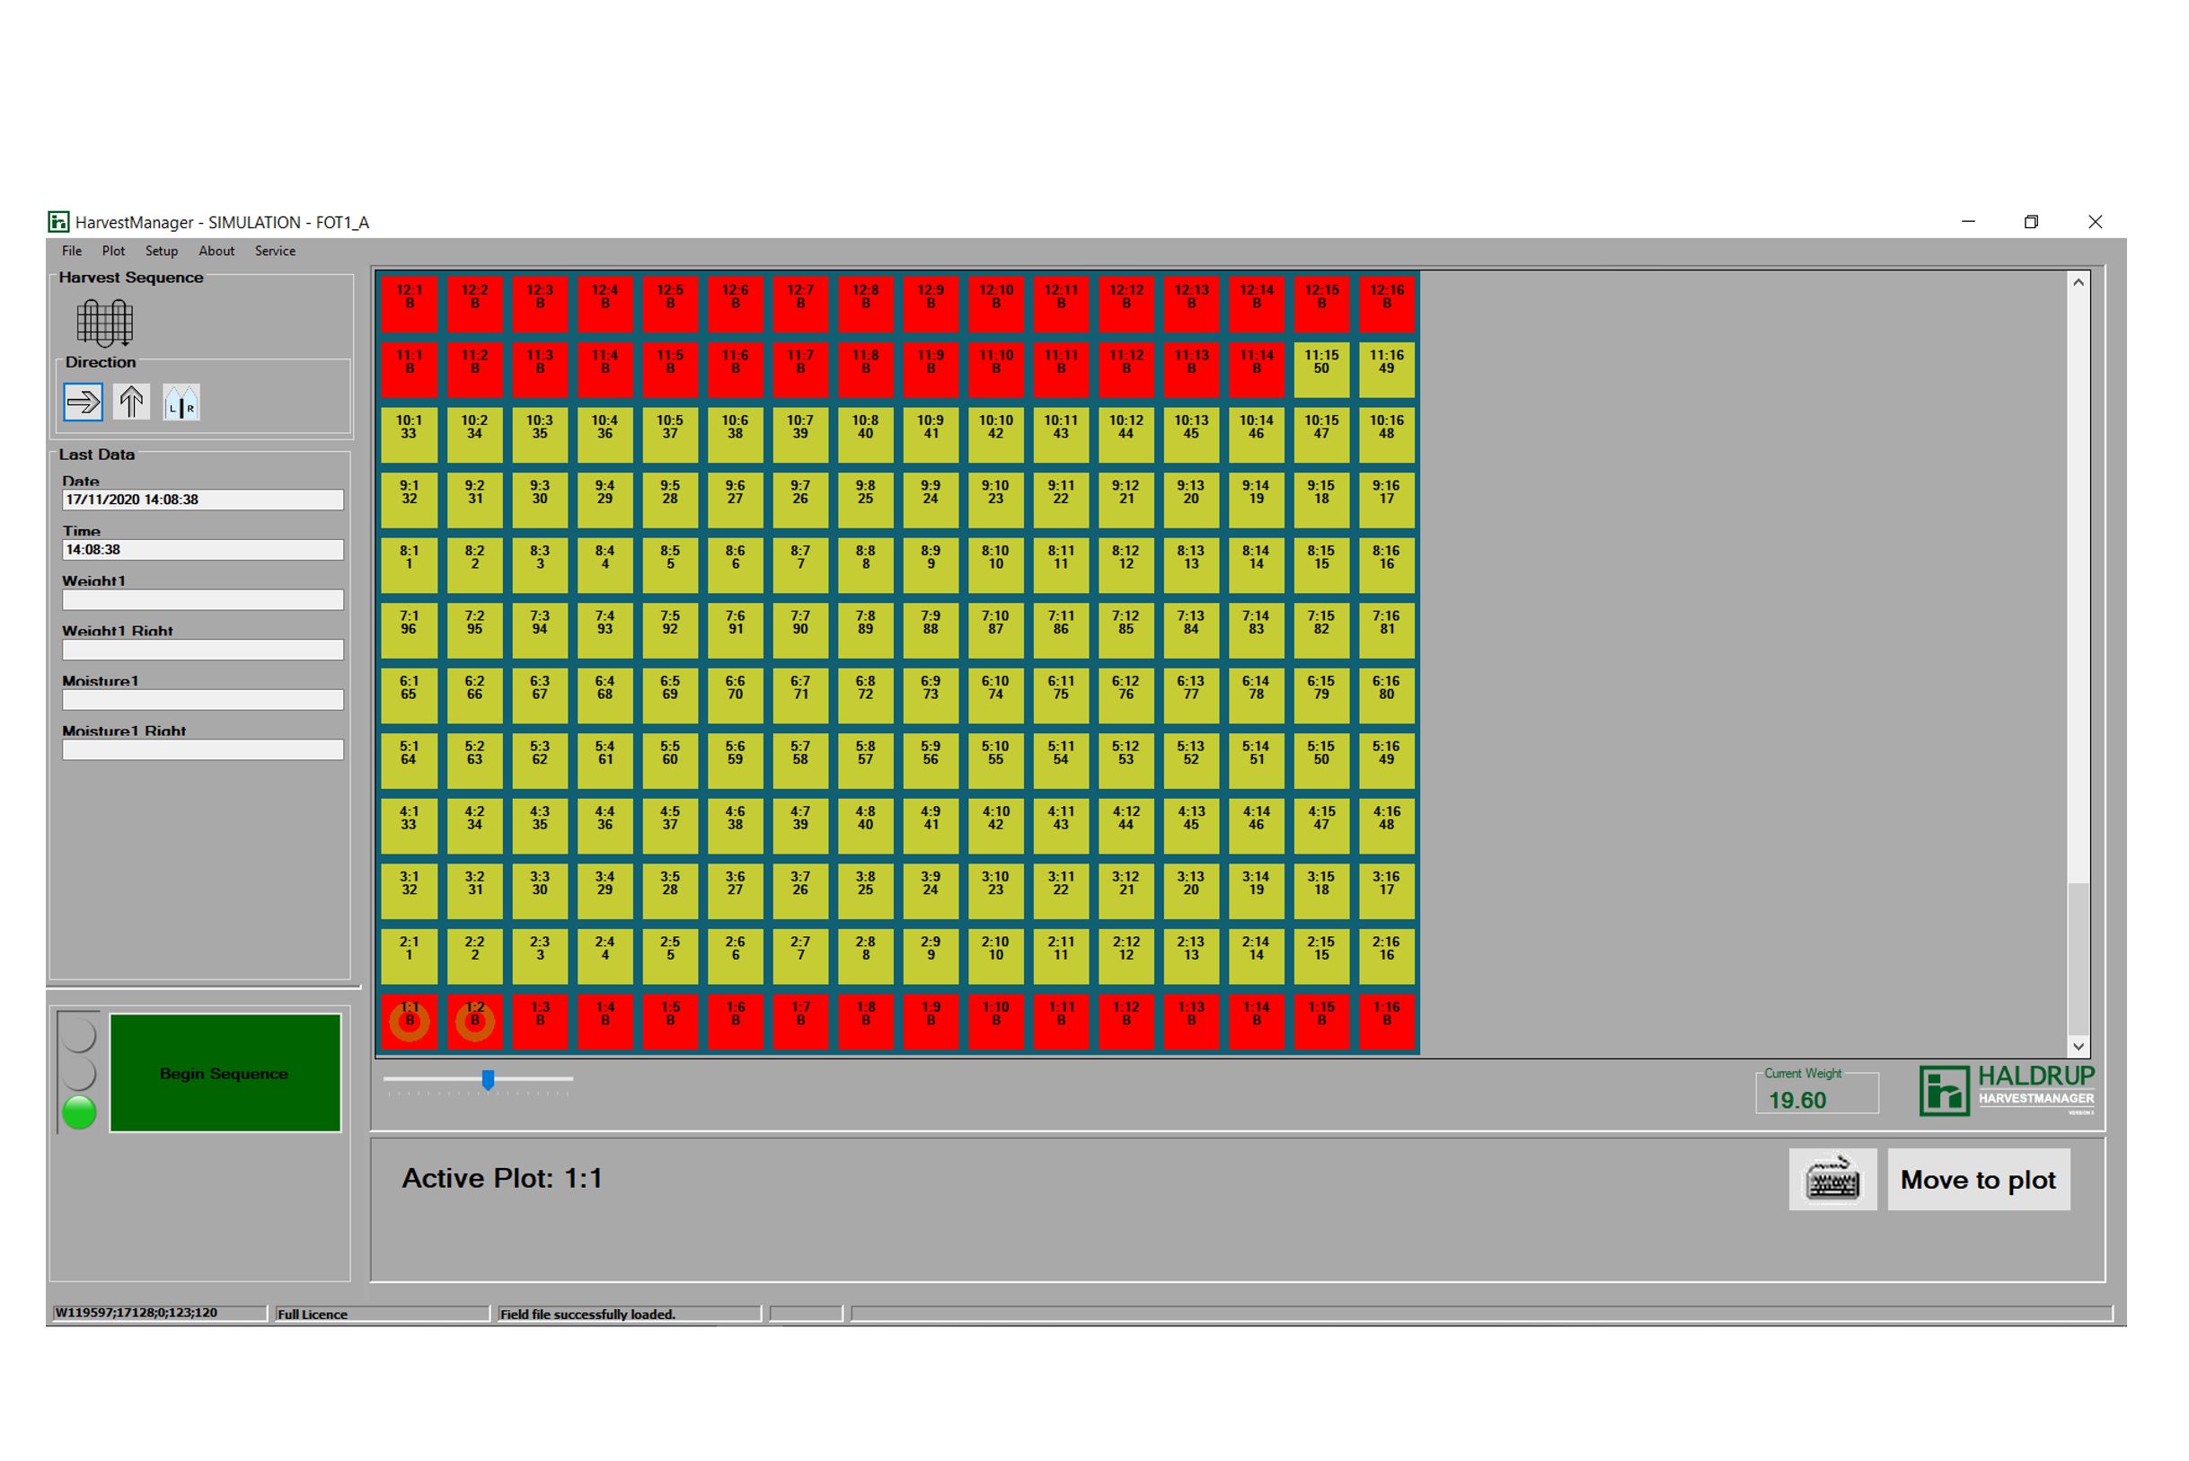Click the HarvestManager title bar app icon

coord(58,222)
